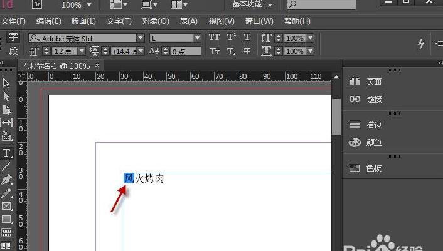Expand the font family dropdown arrow
Viewport: 443px width, 251px height.
click(140, 38)
